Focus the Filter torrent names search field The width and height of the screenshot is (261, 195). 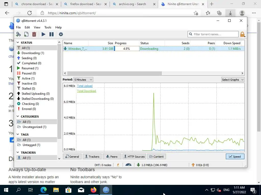click(x=213, y=34)
